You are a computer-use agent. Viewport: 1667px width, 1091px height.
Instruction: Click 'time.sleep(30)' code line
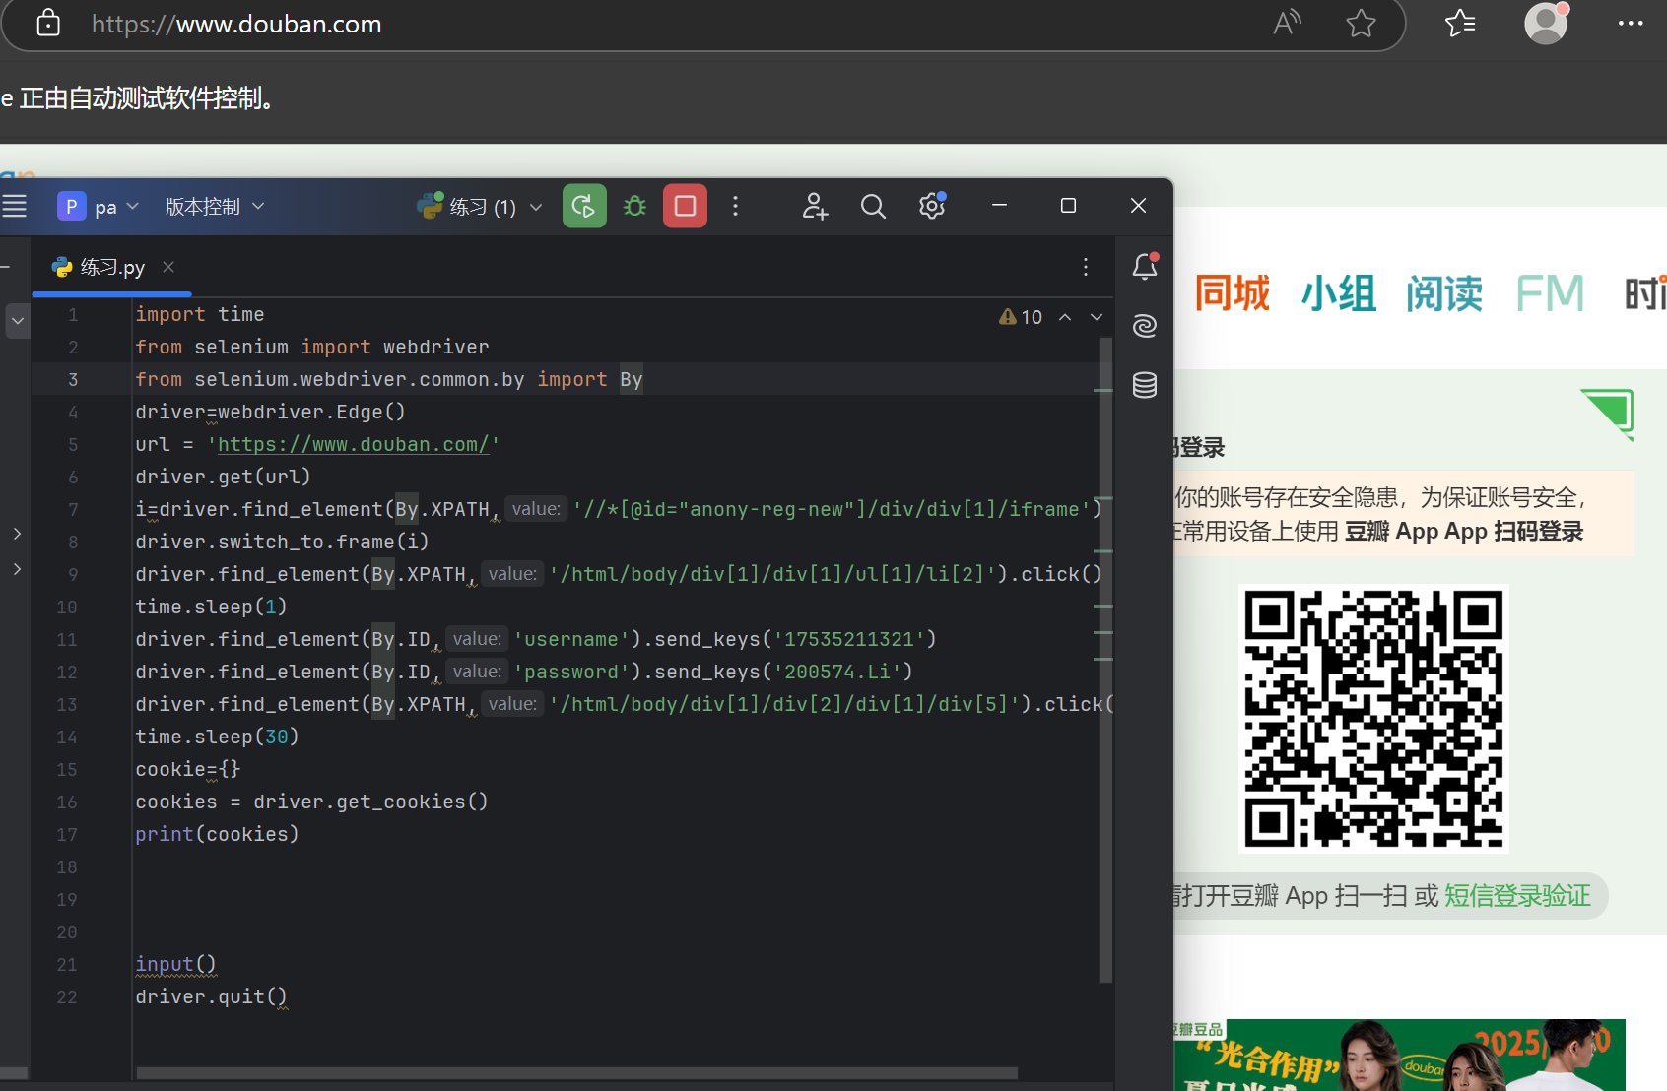(217, 737)
